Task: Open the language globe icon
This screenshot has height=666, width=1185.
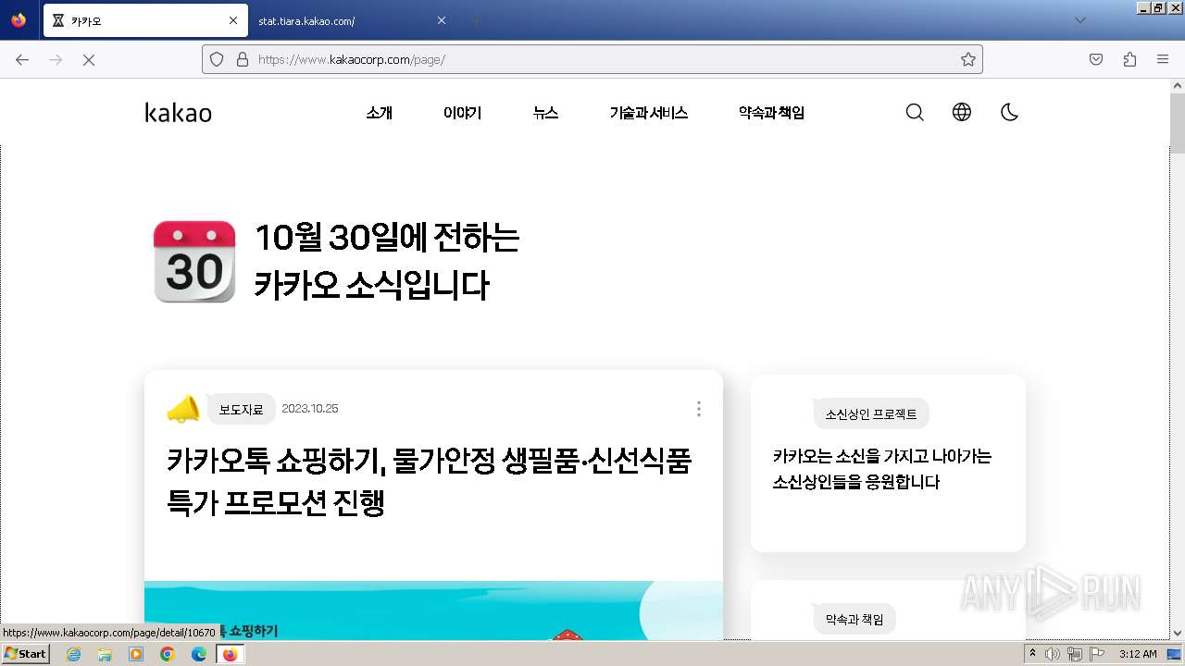Action: tap(962, 112)
